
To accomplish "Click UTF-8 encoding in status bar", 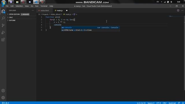I will click(158, 103).
